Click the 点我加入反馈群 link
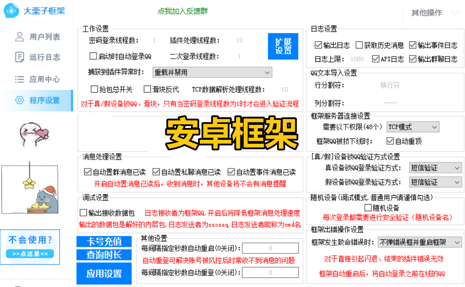 click(183, 11)
